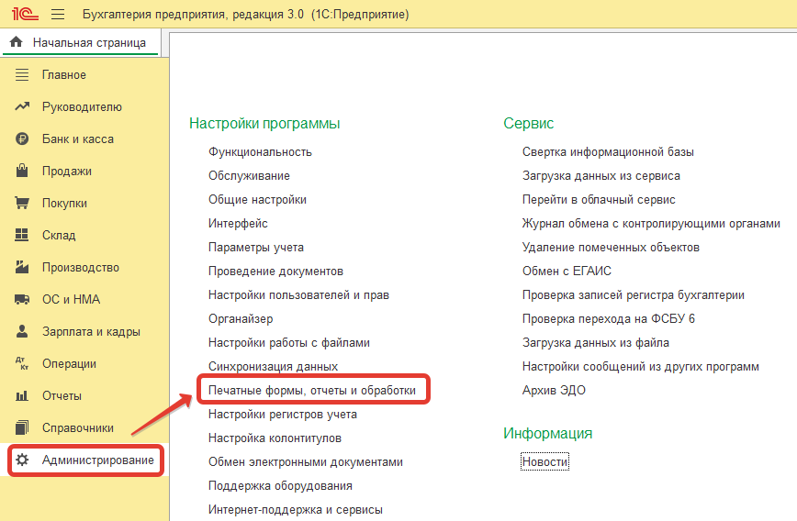Open Проверка перехода на ФСБУ 6

(609, 319)
